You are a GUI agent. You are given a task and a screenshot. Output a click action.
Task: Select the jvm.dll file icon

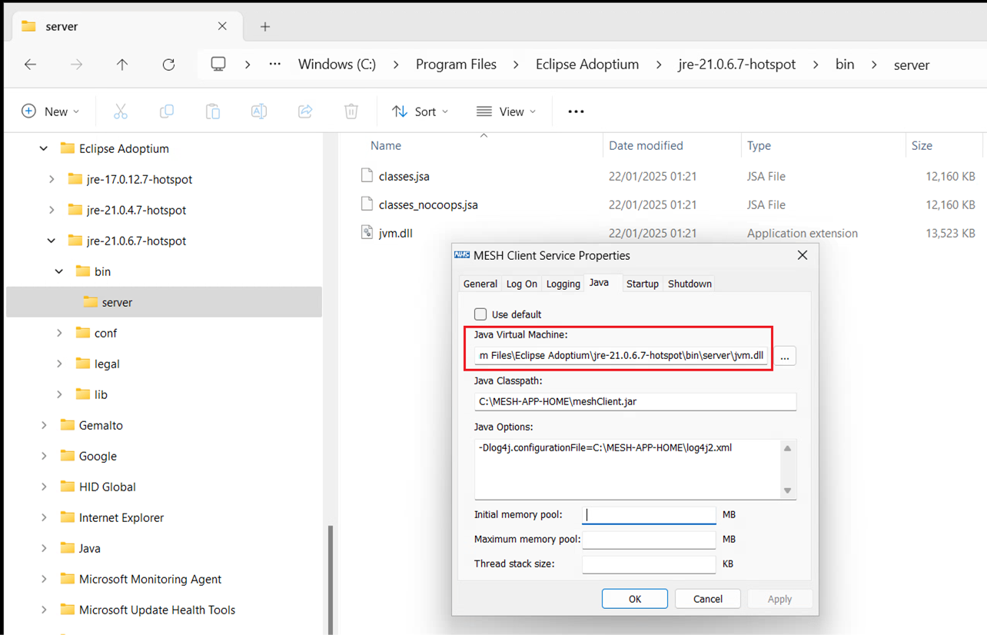coord(367,233)
